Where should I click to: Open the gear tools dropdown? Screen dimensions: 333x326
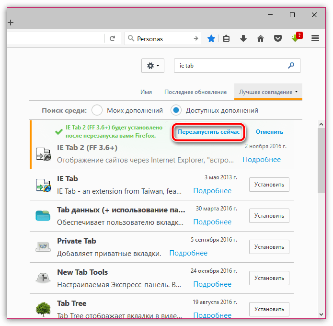click(153, 66)
